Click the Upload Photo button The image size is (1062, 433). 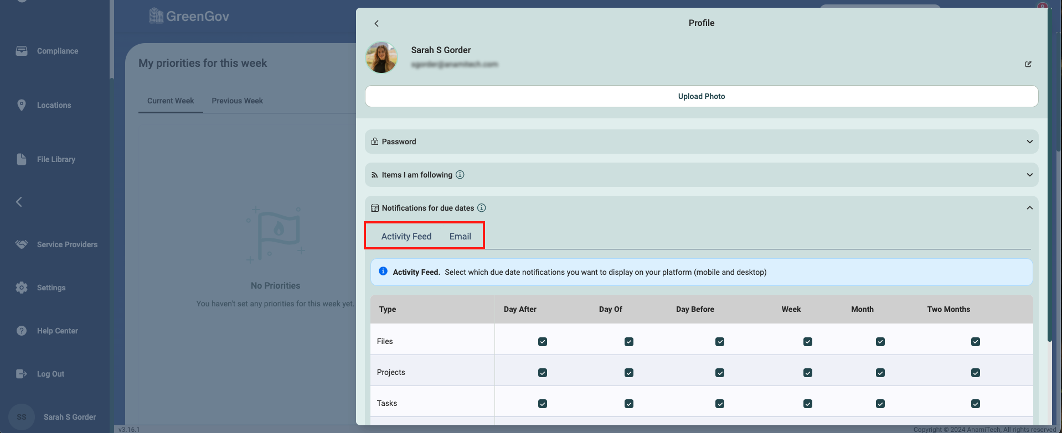coord(701,96)
